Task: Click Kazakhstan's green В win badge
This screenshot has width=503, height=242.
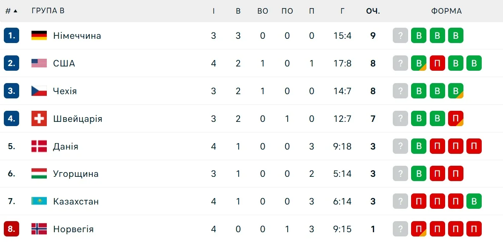Action: click(x=474, y=201)
